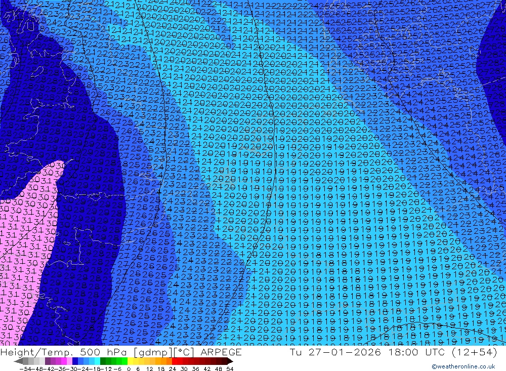Click the '[gdmp]' unit label
506x371 pixels.
152,352
